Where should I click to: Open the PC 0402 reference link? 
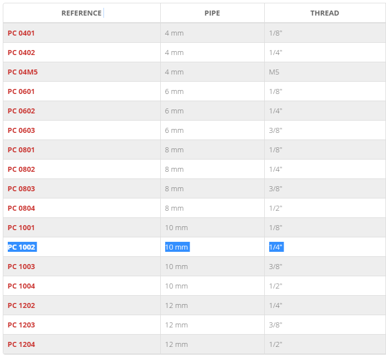[22, 52]
